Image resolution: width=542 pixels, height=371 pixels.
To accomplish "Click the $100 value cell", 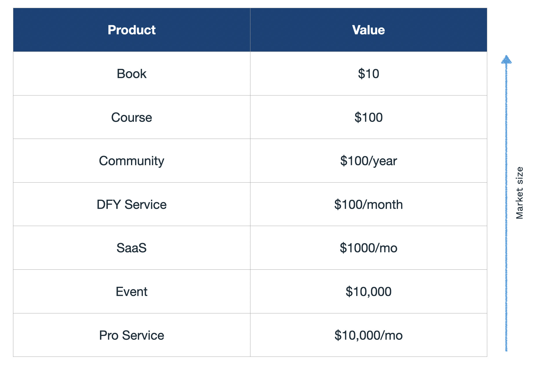I will (368, 117).
